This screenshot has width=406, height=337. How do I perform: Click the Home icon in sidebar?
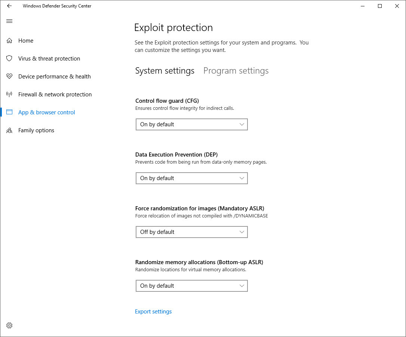tap(10, 41)
